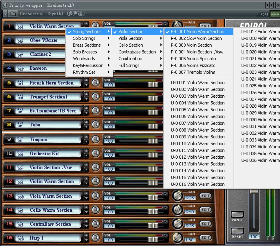This screenshot has width=280, height=246.
Task: Click the magnifier icon for Tuba channel
Action: [x=96, y=125]
